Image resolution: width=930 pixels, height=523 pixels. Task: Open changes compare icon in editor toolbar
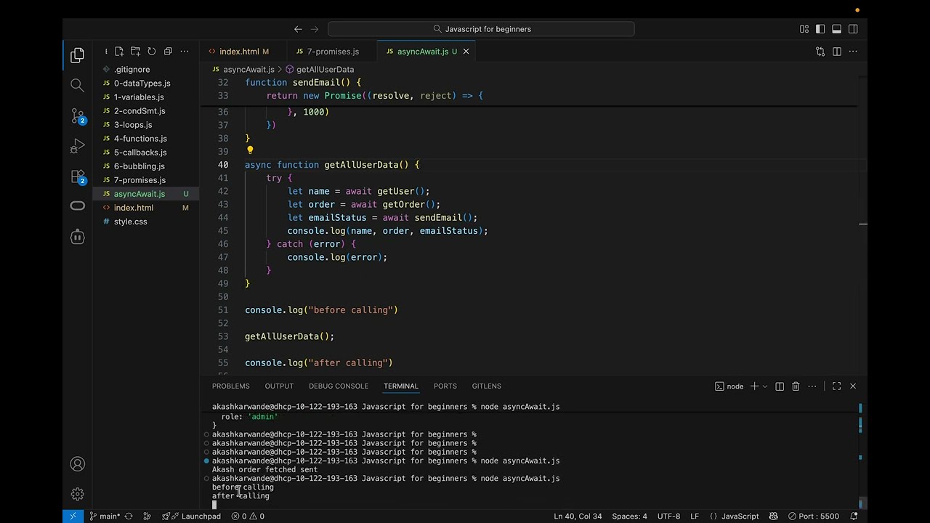pos(820,52)
